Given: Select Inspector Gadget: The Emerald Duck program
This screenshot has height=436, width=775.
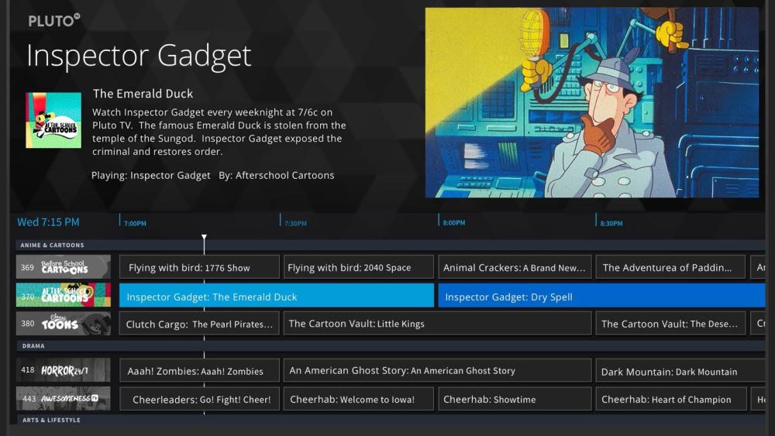Looking at the screenshot, I should click(x=276, y=296).
